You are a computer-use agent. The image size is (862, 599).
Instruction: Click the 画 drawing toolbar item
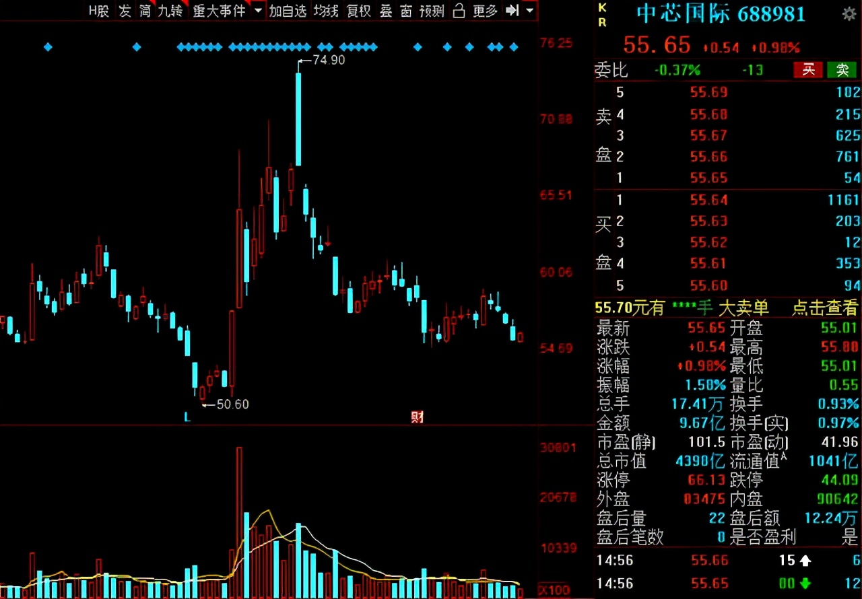(x=405, y=11)
